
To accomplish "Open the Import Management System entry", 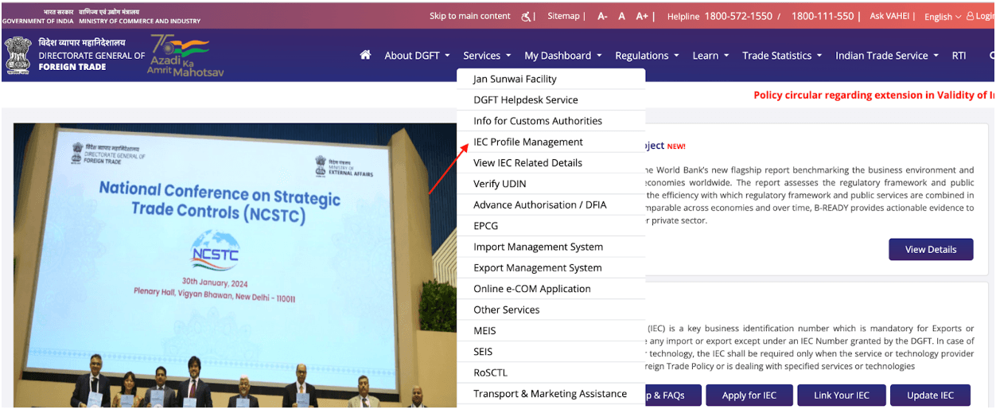I will point(538,247).
